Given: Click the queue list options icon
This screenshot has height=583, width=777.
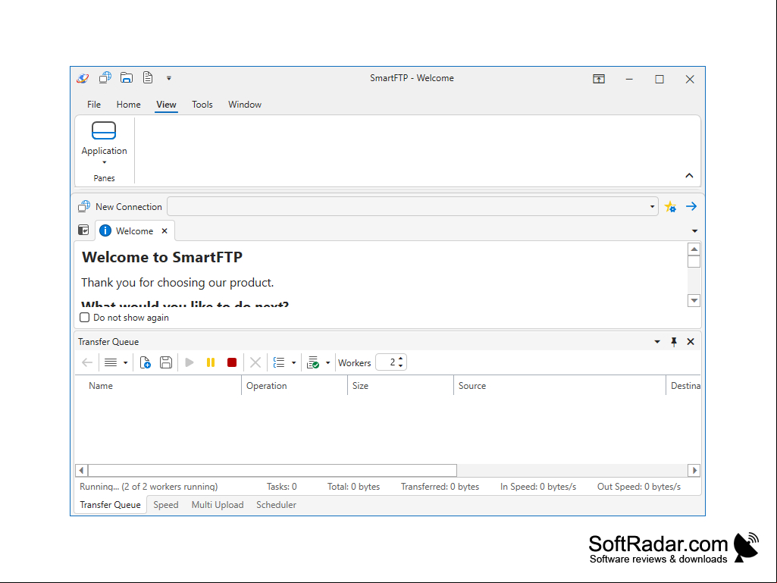Looking at the screenshot, I should [279, 362].
